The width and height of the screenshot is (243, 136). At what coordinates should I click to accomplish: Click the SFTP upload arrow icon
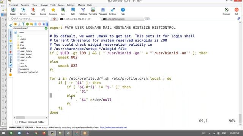click(23, 24)
